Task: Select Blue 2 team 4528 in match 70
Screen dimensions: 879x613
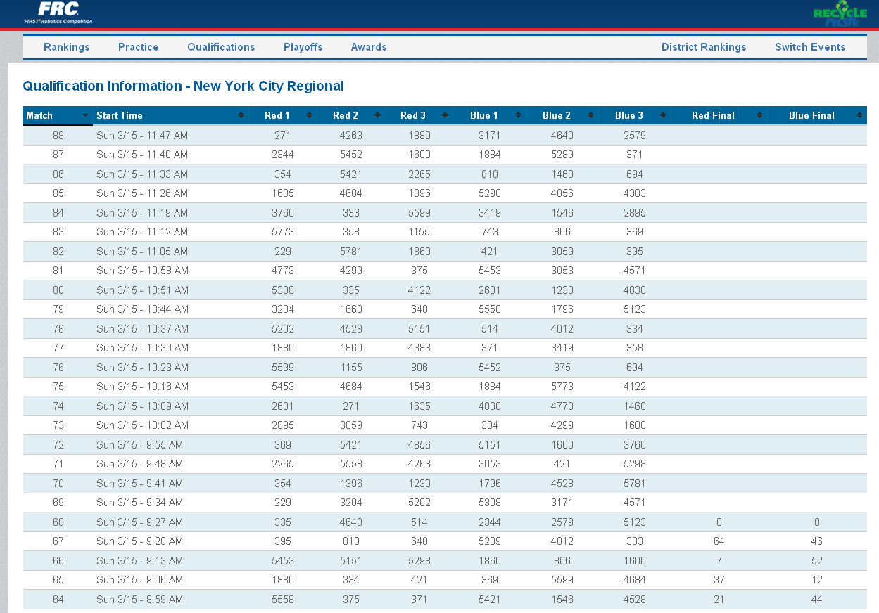Action: (562, 484)
